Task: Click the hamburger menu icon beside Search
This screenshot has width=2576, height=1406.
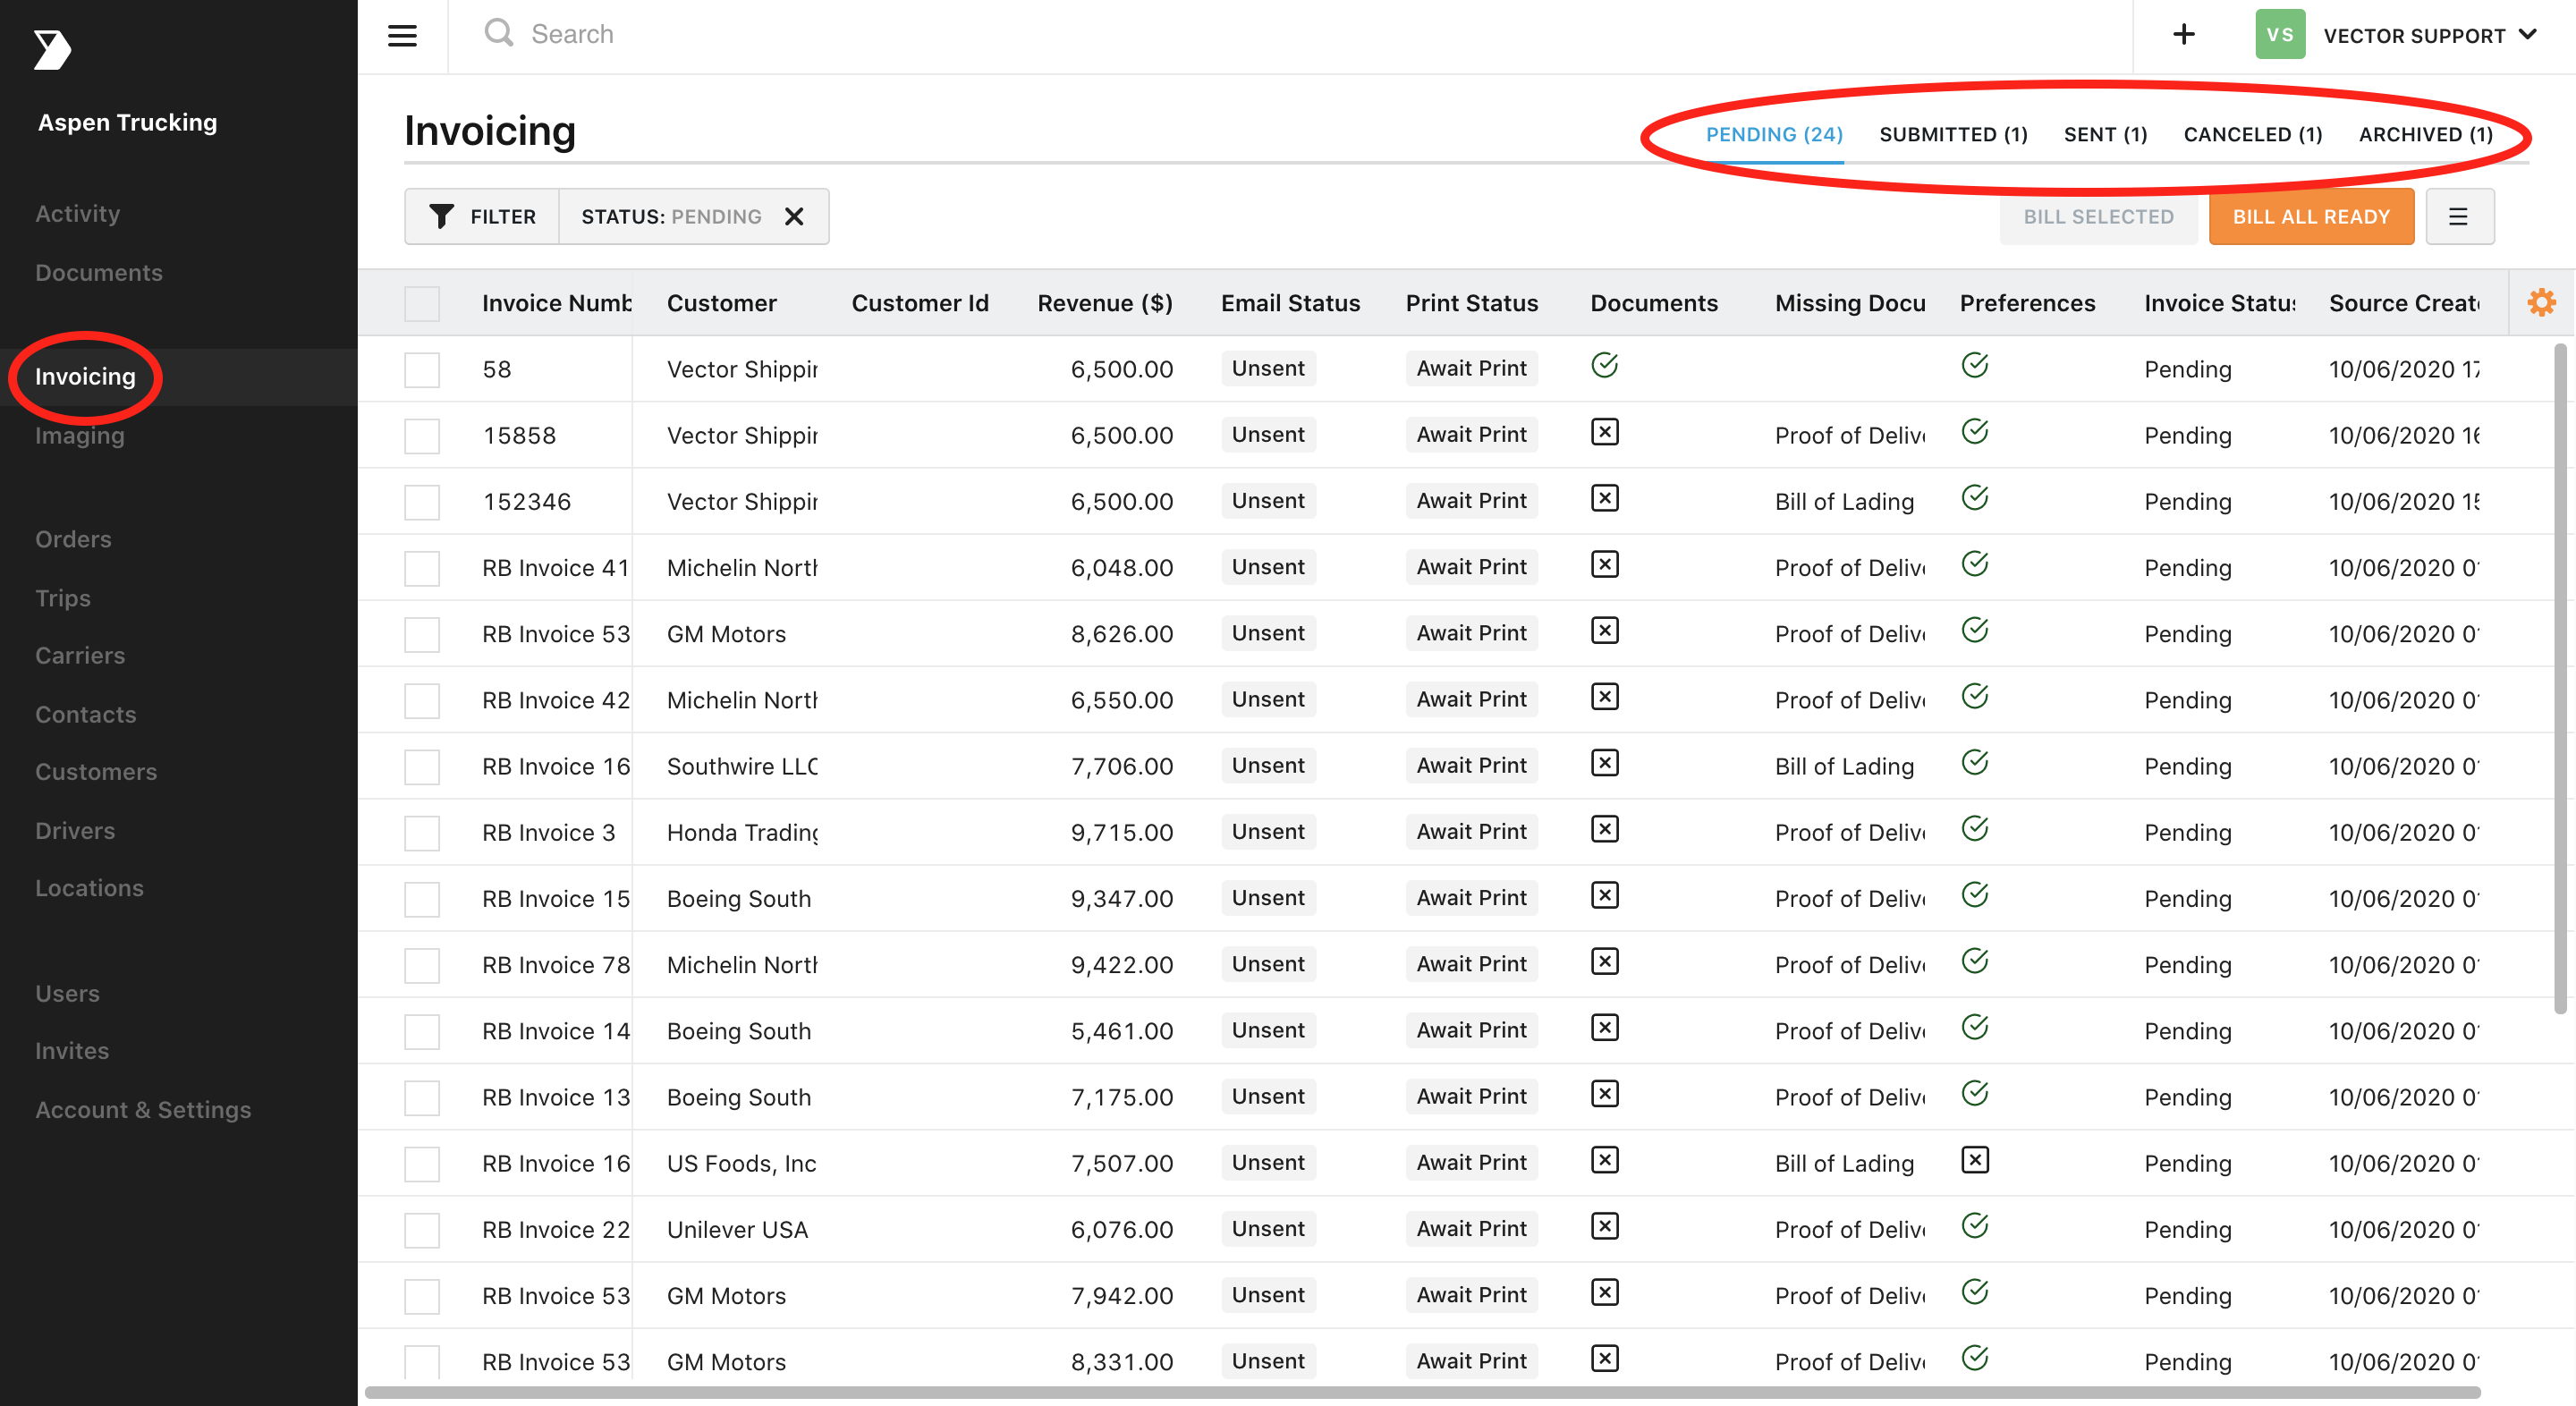Action: pyautogui.click(x=402, y=36)
